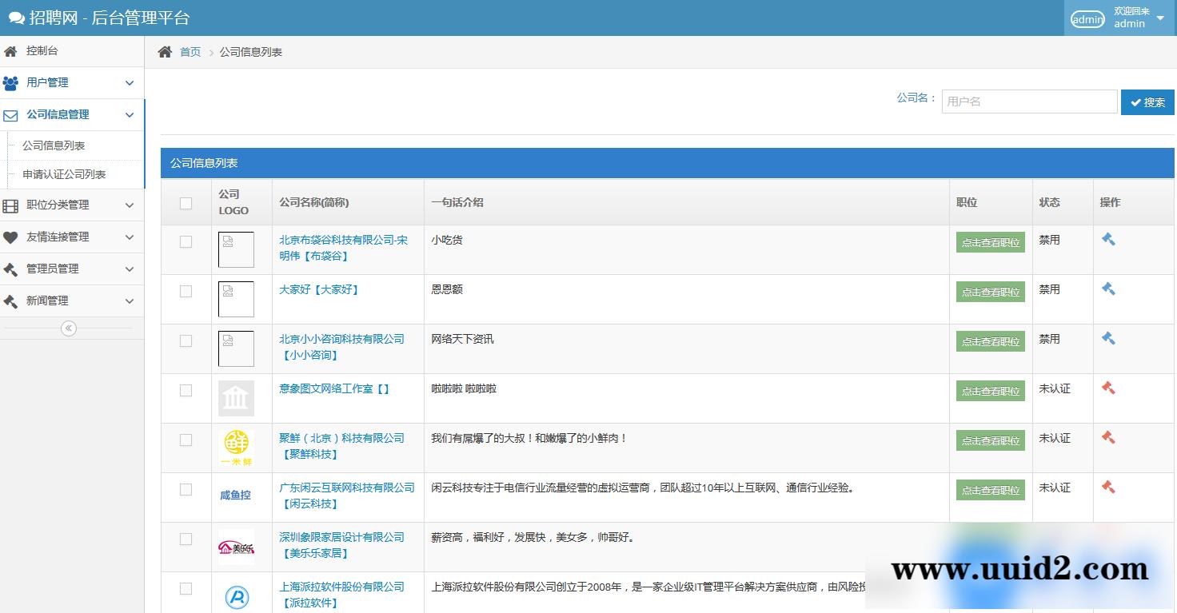Click the red action icon for 聚鲜科技 row
Screen dimensions: 1177x613
[1108, 437]
